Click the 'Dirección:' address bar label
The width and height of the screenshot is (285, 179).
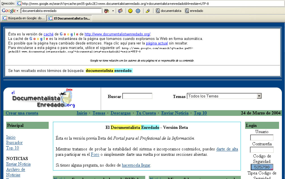pyautogui.click(x=8, y=3)
